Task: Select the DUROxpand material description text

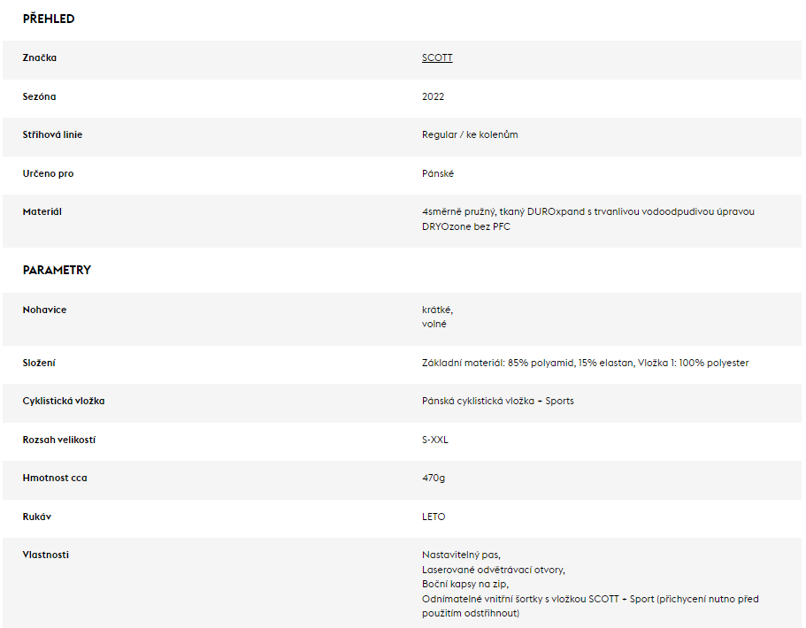Action: [588, 219]
